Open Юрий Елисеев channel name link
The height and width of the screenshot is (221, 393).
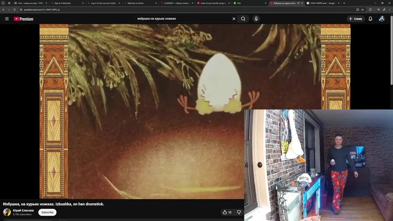[23, 211]
